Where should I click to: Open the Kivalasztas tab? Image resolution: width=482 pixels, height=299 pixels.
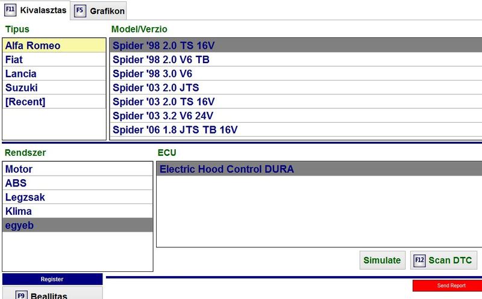tap(35, 10)
